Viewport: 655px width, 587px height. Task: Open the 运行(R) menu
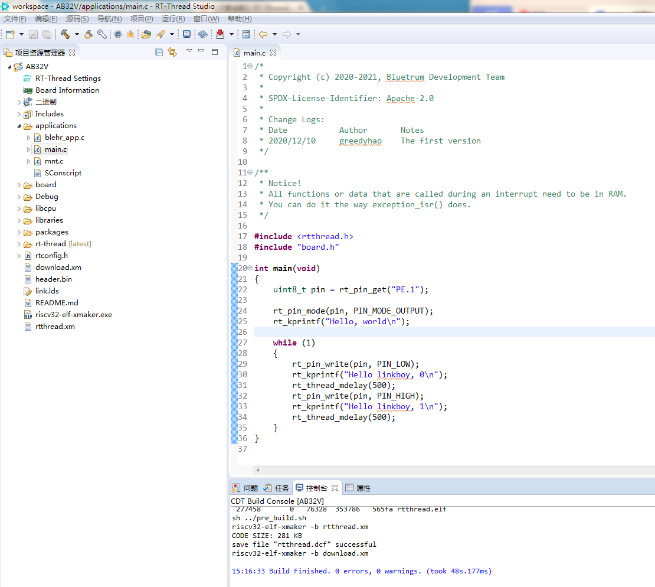pos(173,19)
